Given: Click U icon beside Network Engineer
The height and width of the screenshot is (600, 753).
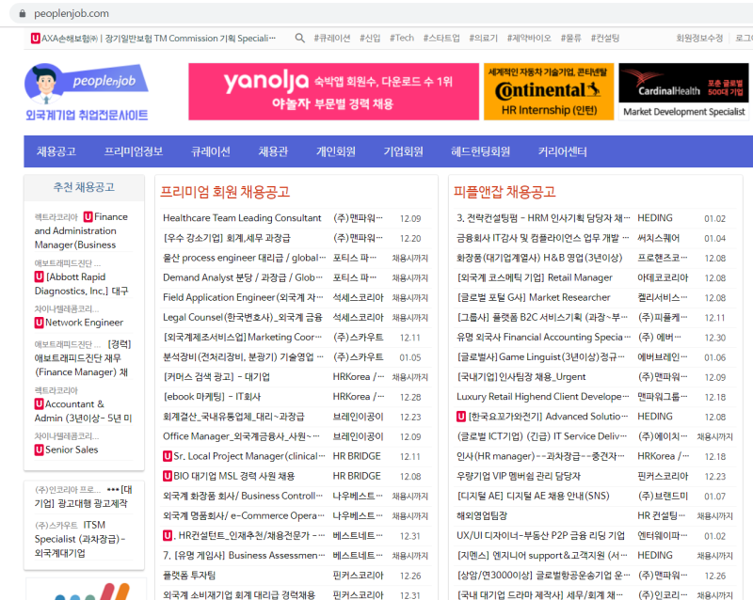Looking at the screenshot, I should pyautogui.click(x=39, y=323).
